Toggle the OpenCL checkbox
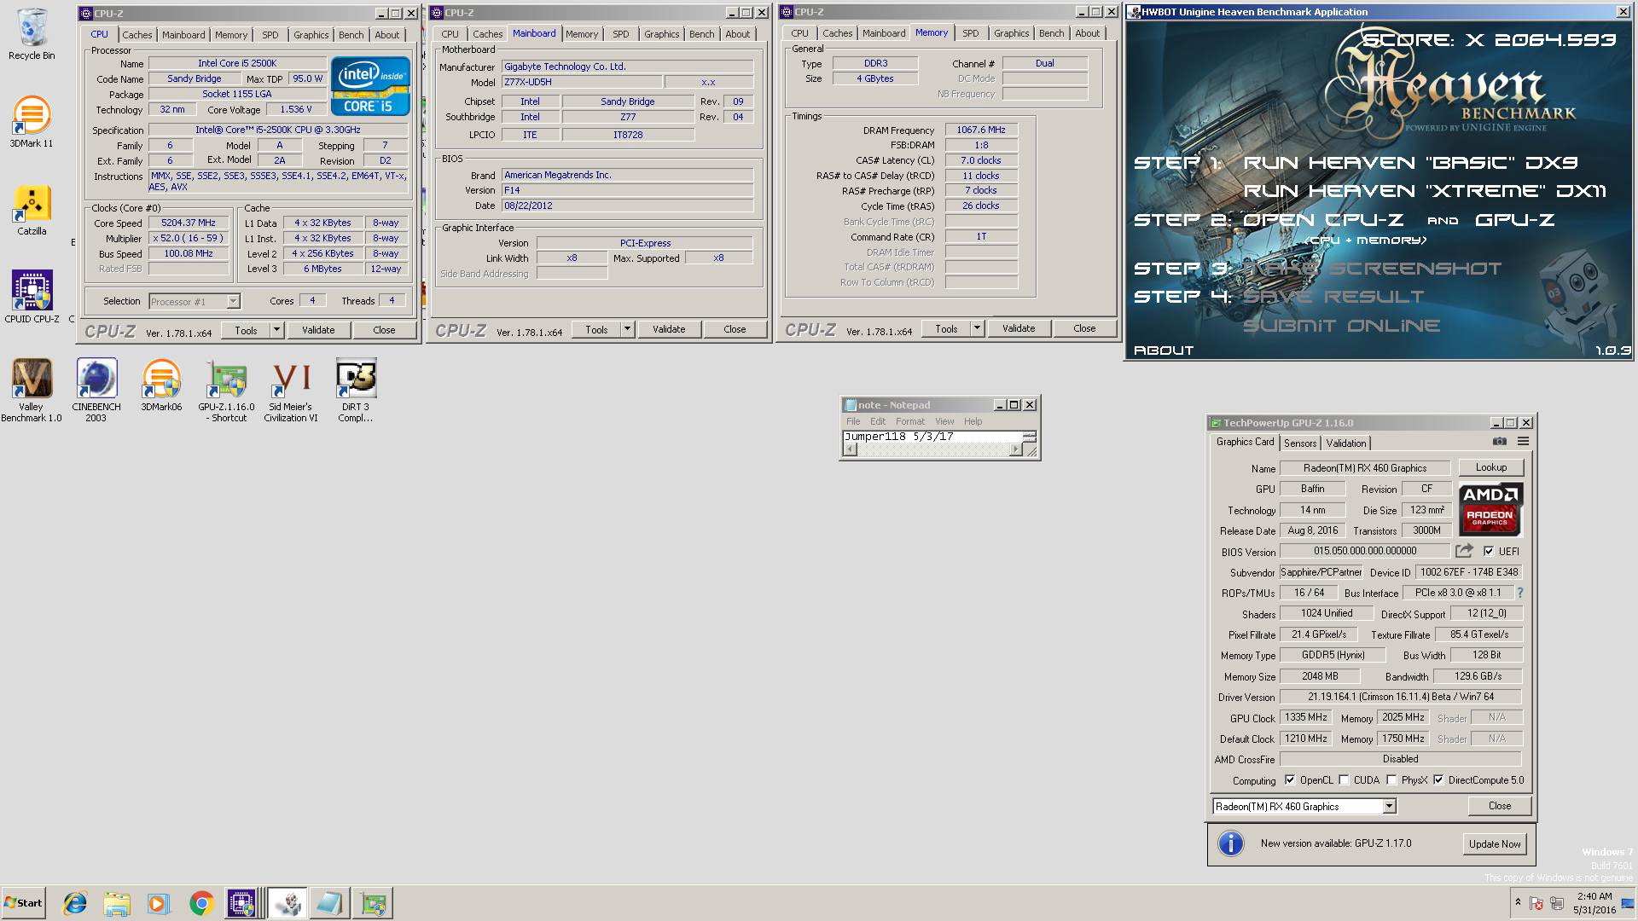The width and height of the screenshot is (1638, 921). (x=1289, y=779)
